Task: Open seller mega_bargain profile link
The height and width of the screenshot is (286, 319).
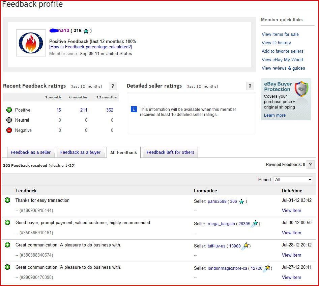Action: [x=221, y=223]
